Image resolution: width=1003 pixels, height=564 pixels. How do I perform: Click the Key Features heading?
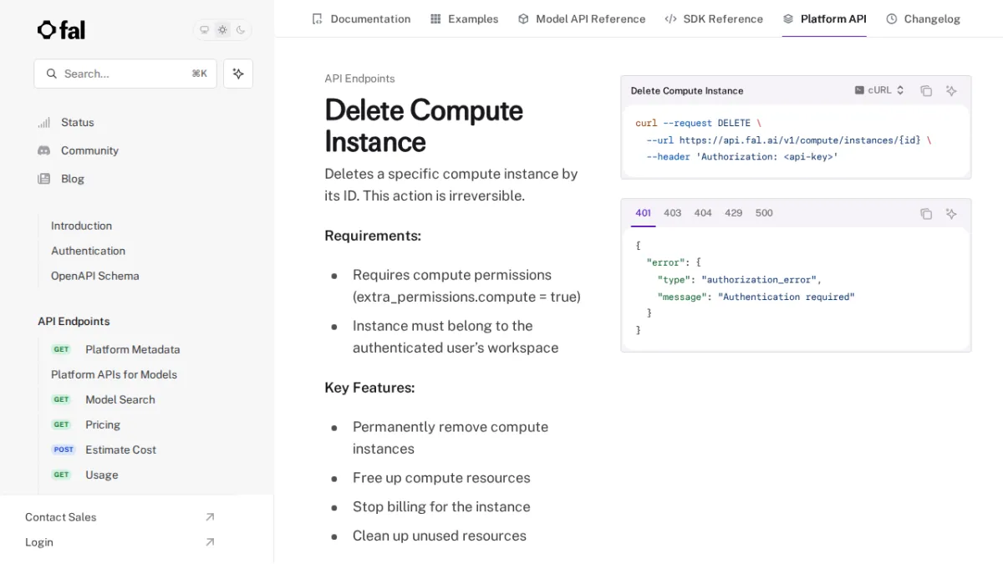click(x=369, y=388)
